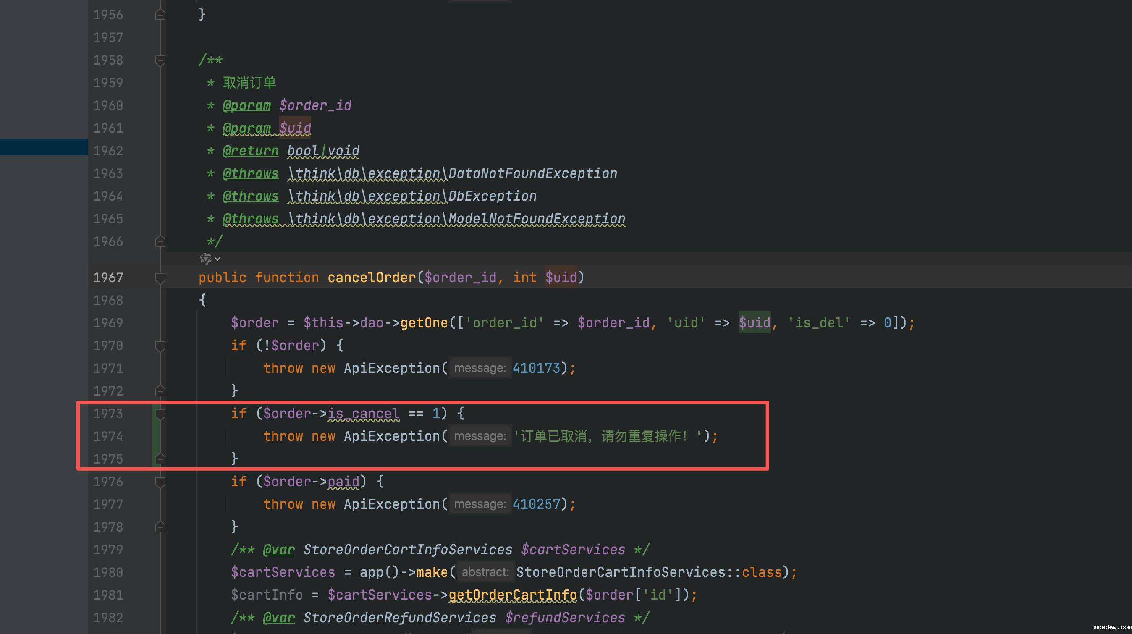
Task: Fold the paid if-block on line 1976
Action: click(160, 482)
